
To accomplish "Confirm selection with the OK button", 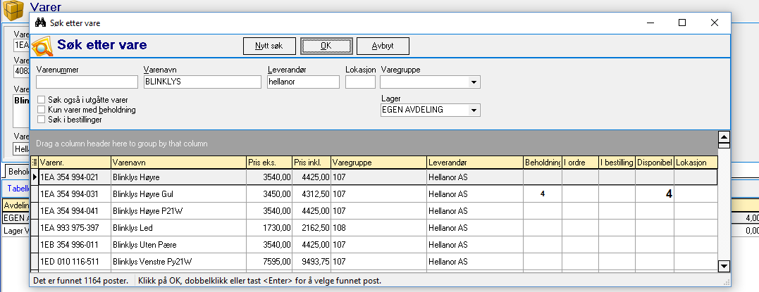I will 326,46.
